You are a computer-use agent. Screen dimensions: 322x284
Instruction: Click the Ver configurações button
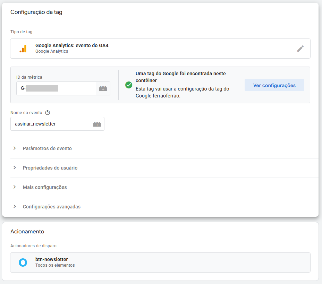pyautogui.click(x=274, y=85)
